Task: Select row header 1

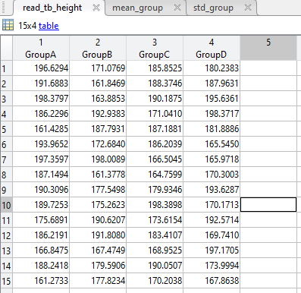Action: click(6, 68)
